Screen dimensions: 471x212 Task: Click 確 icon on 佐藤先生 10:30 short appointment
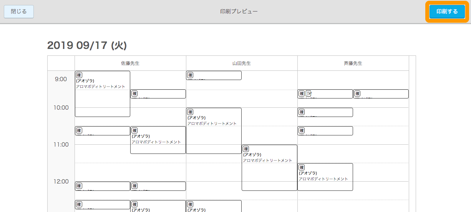click(x=79, y=130)
